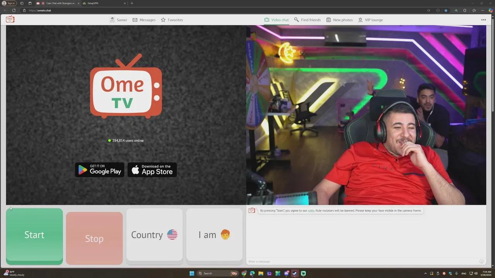Open the browser workspaces icon

pos(22,3)
